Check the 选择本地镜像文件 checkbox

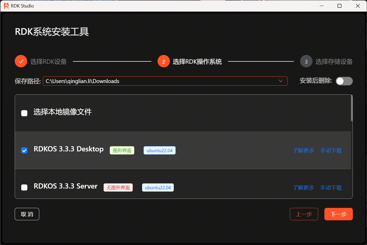pos(24,113)
